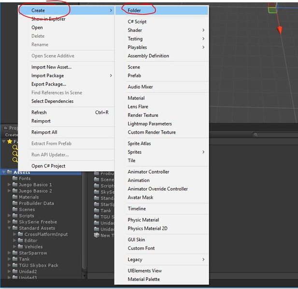Refresh assets with Ctrl+R entry

coord(70,112)
